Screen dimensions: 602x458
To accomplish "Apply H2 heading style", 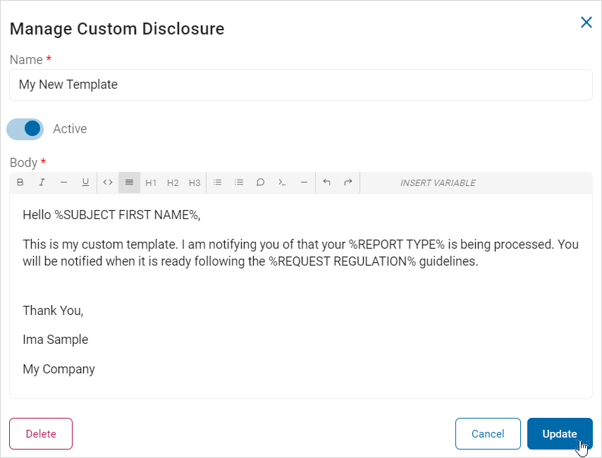I will pos(173,182).
